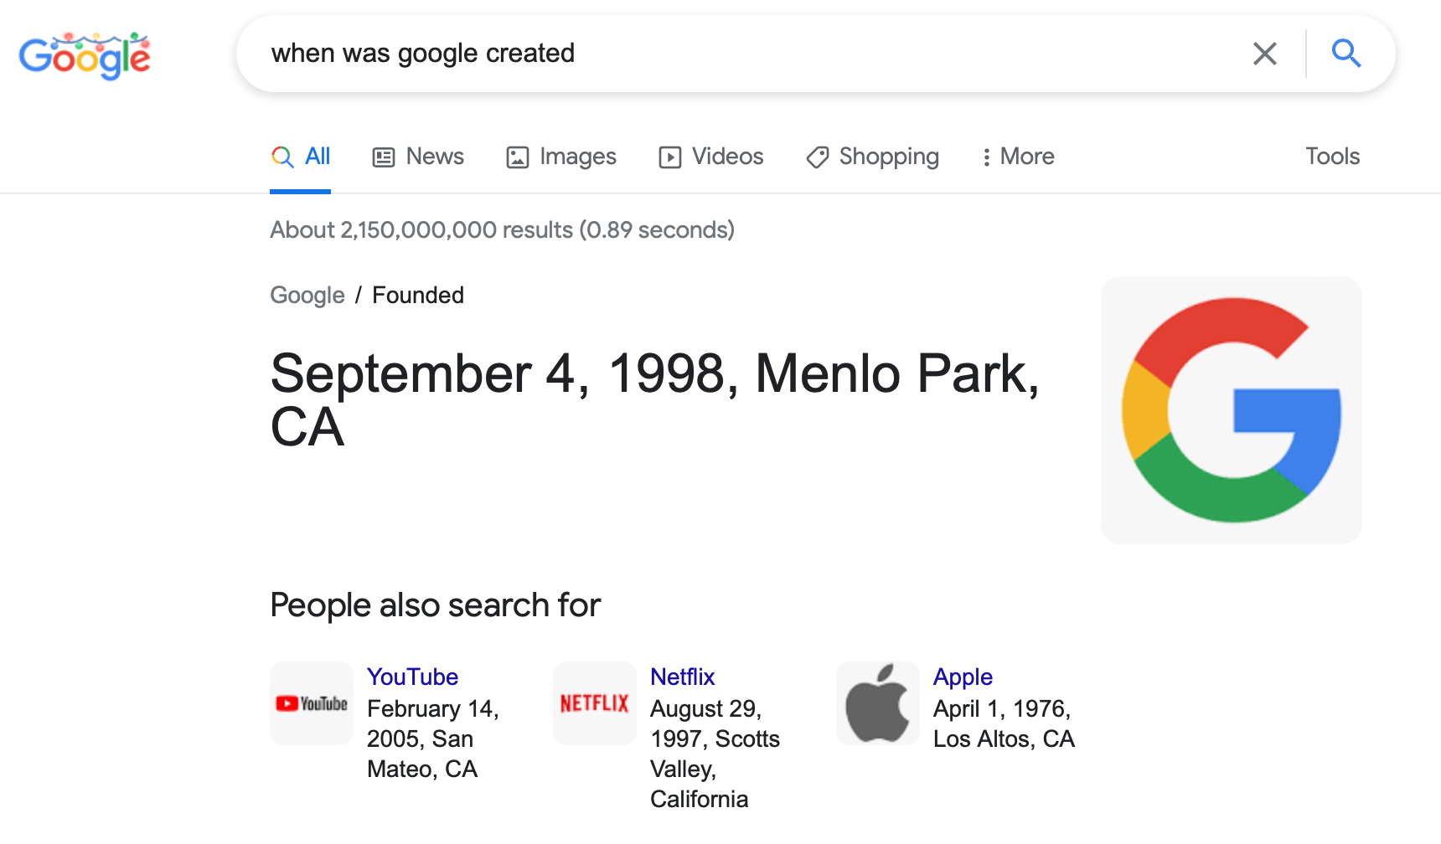Select the All results tab
This screenshot has height=844, width=1441.
click(301, 157)
